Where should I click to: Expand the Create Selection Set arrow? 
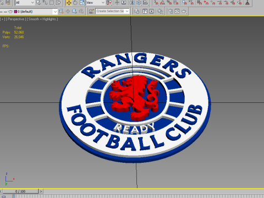click(x=127, y=11)
